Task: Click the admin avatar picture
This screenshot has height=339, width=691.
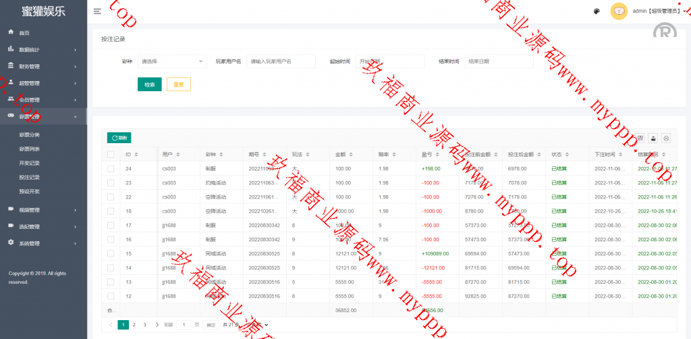Action: 619,11
